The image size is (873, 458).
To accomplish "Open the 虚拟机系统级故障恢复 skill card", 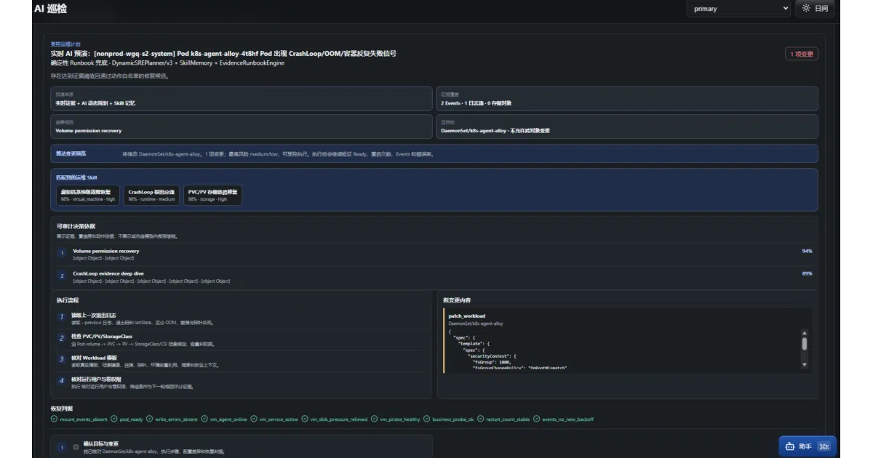I will [88, 195].
